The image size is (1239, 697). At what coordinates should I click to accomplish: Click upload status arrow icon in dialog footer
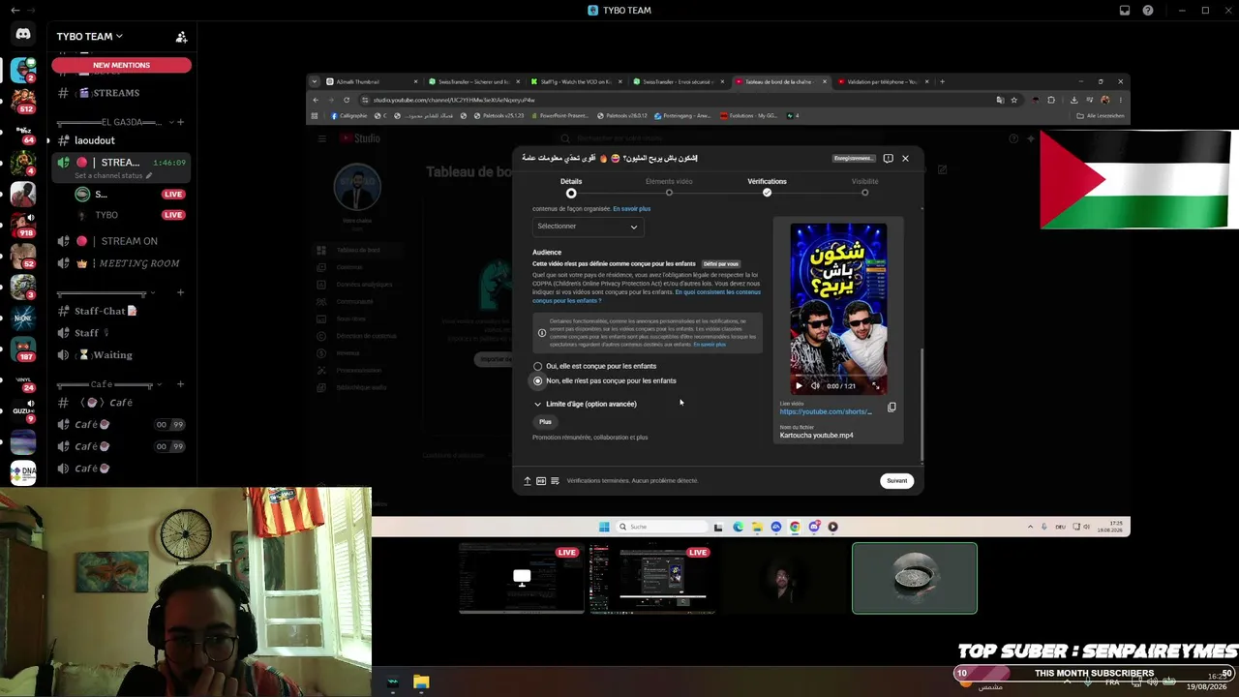click(528, 481)
